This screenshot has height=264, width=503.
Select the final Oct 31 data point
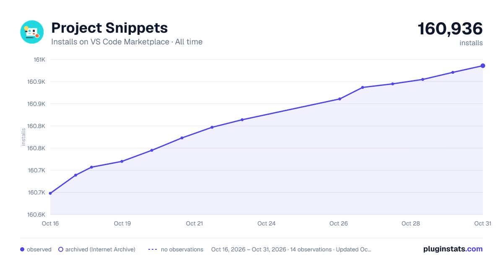coord(483,66)
